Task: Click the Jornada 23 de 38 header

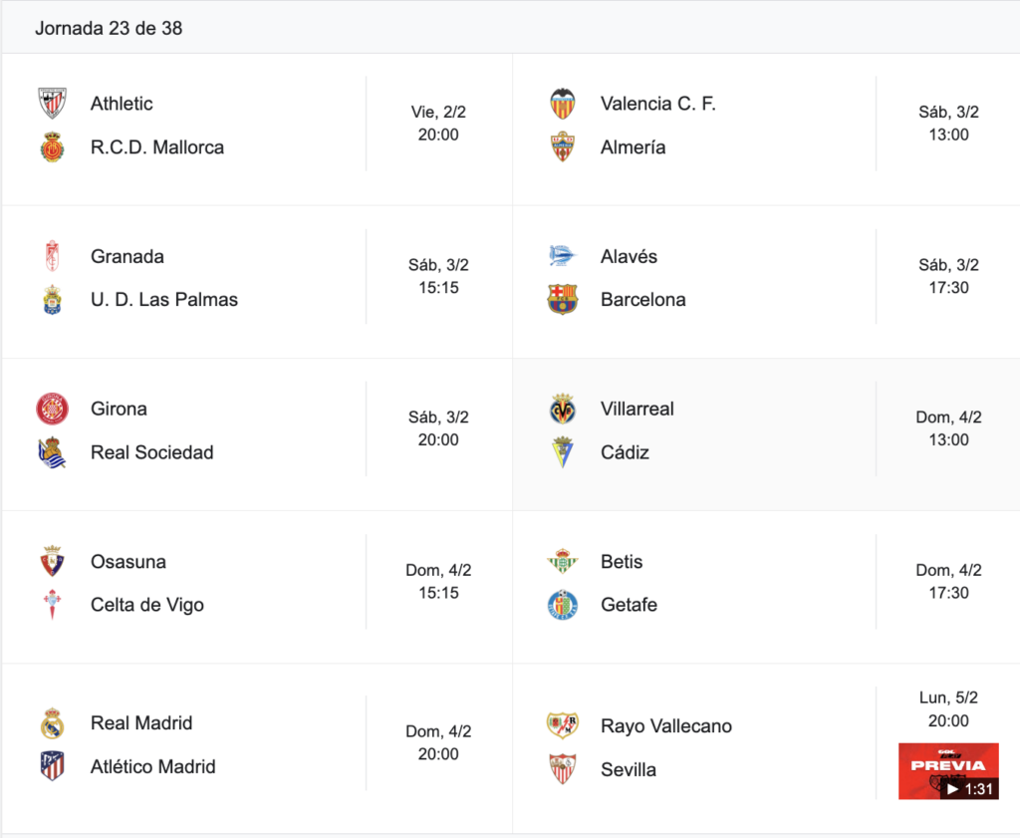Action: [x=109, y=28]
